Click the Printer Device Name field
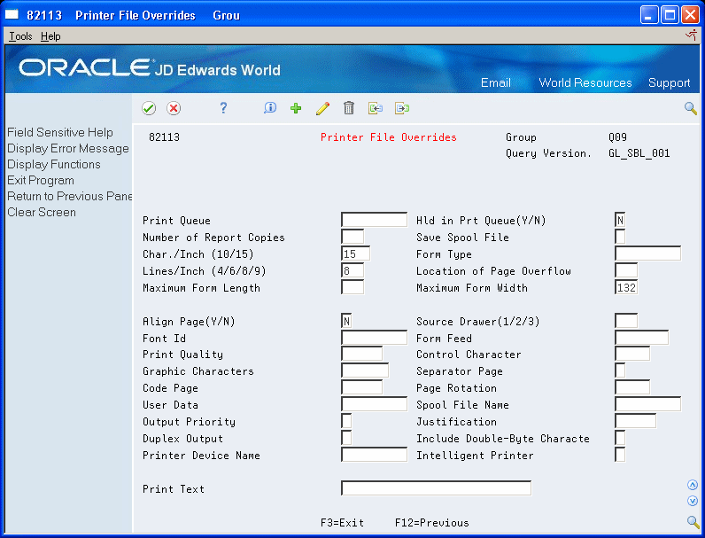The image size is (705, 538). coord(374,455)
